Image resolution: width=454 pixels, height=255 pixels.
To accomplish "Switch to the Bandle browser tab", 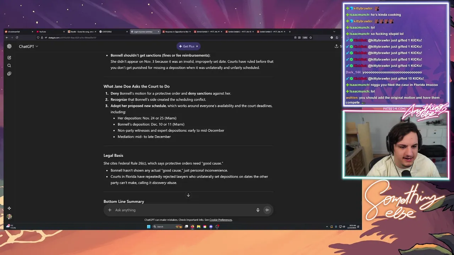I will (81, 32).
